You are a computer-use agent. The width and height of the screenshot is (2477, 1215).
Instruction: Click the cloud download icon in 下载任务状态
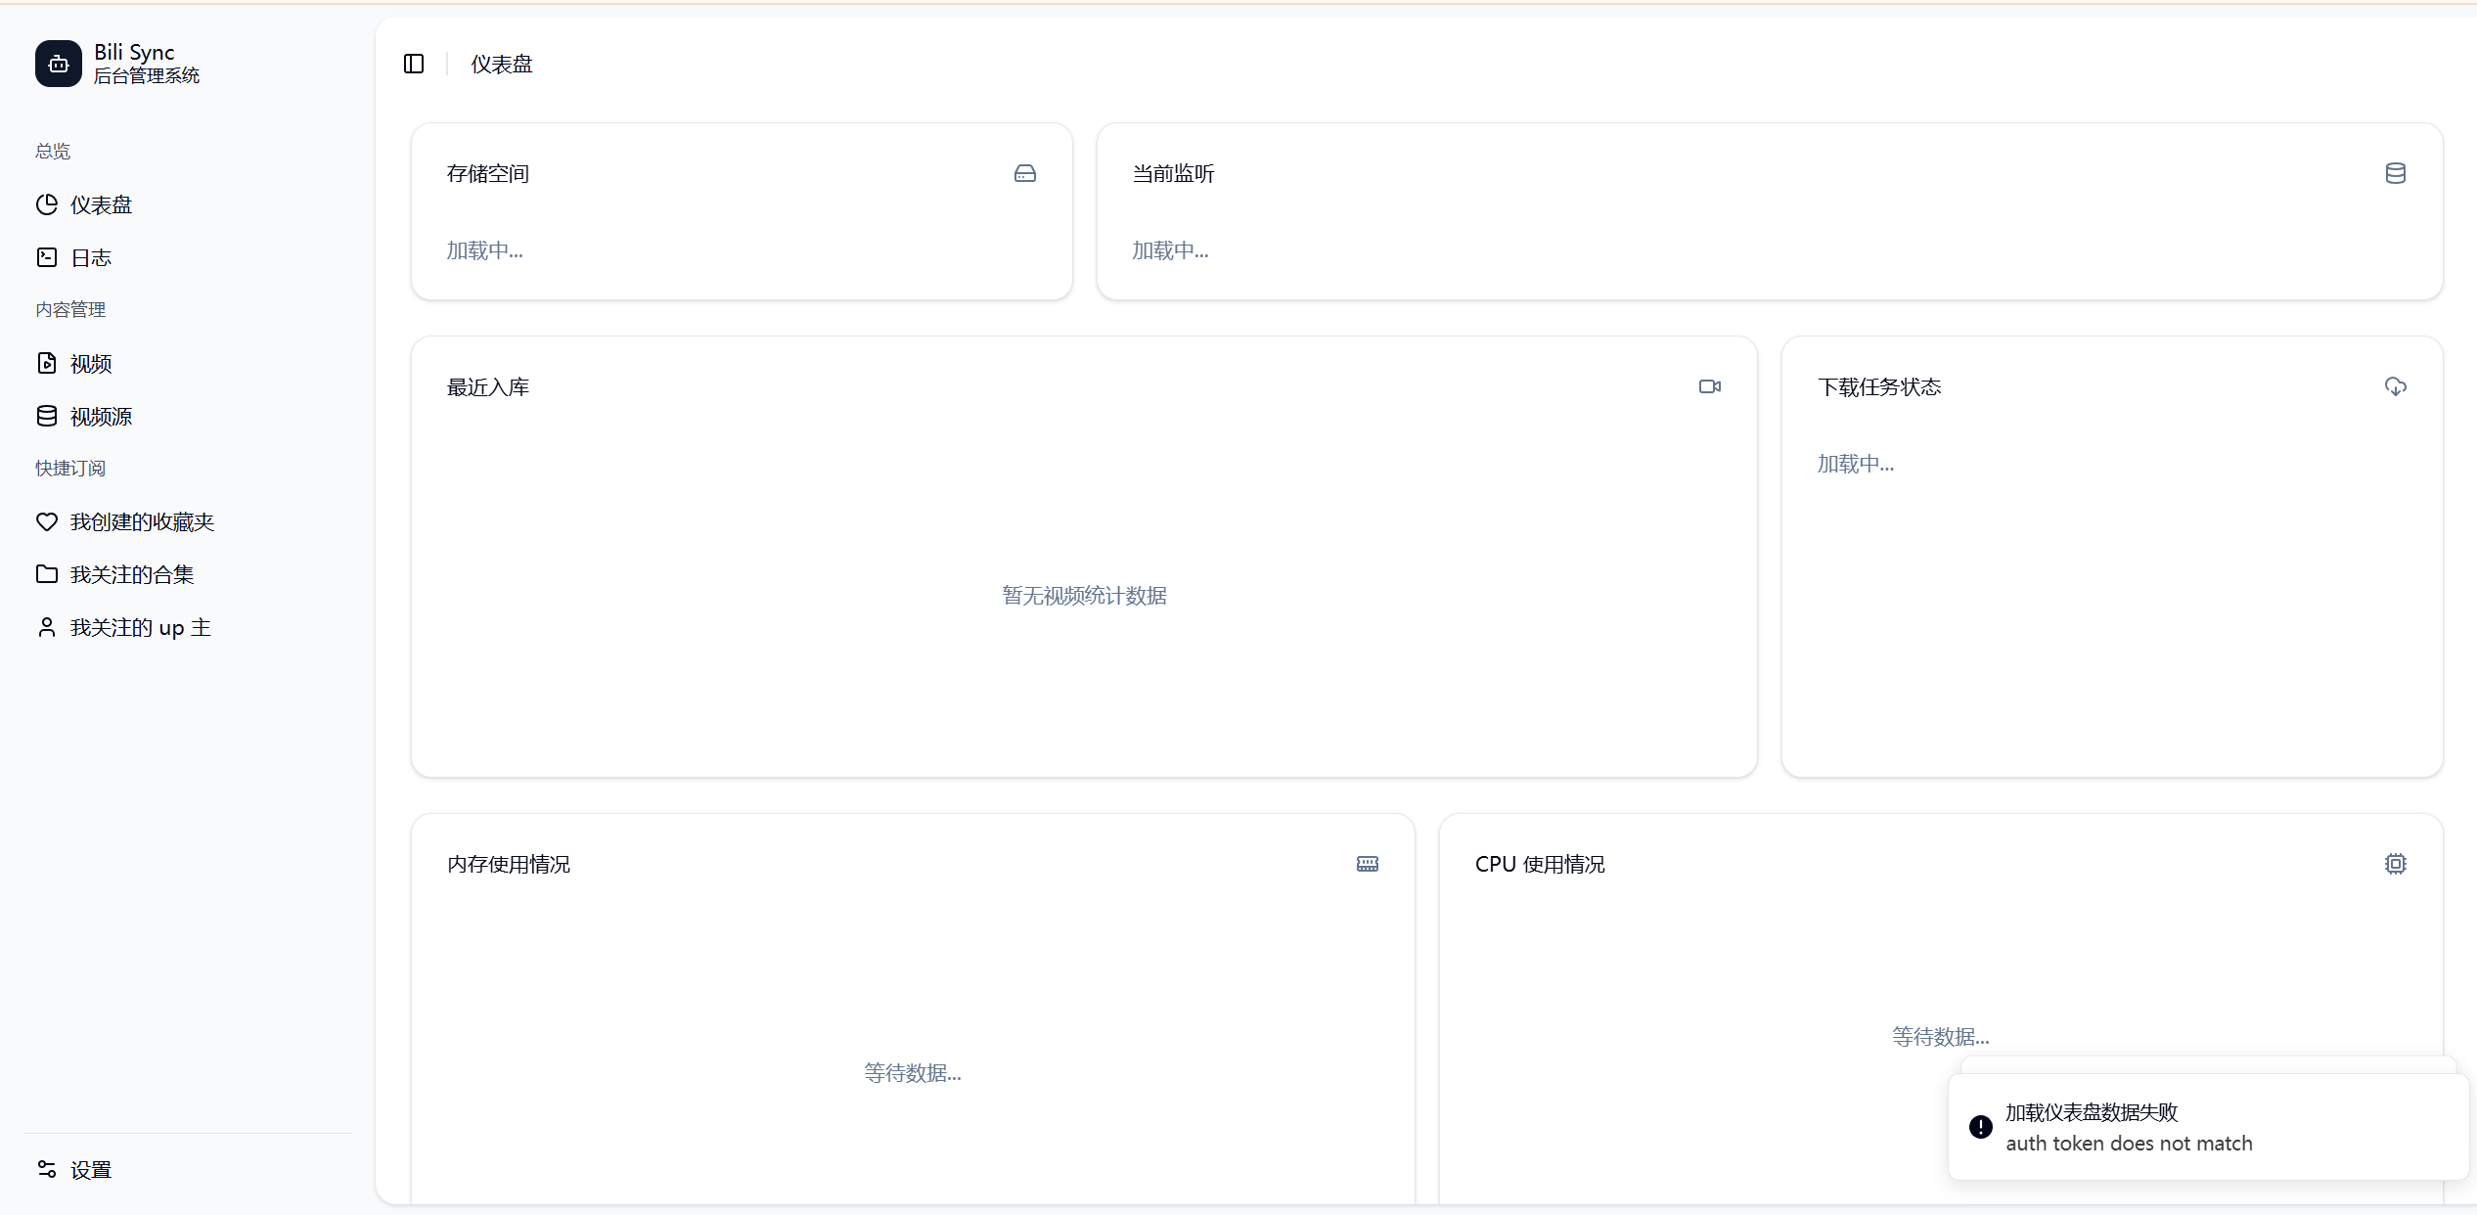[2395, 386]
